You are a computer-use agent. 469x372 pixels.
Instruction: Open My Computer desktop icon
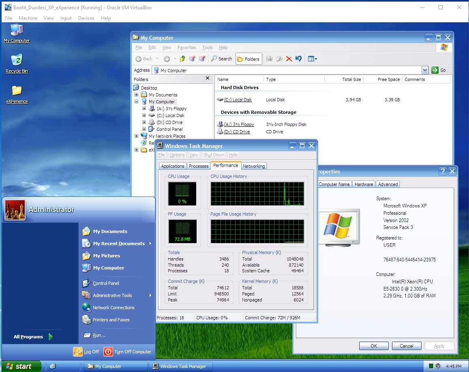tap(17, 33)
